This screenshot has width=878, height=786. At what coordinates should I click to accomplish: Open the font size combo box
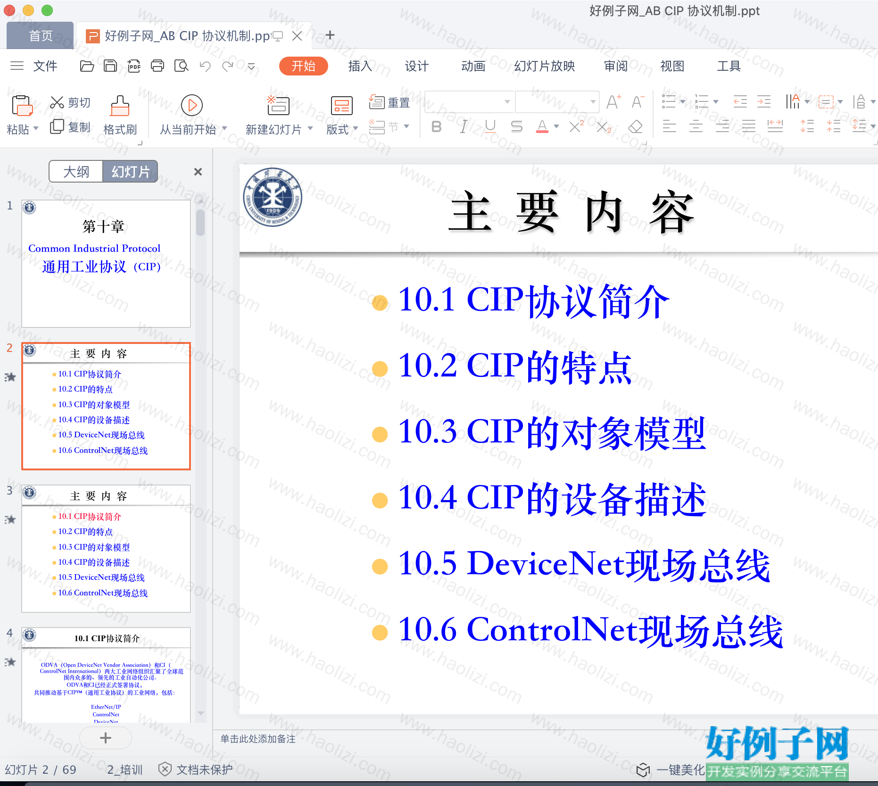click(557, 101)
